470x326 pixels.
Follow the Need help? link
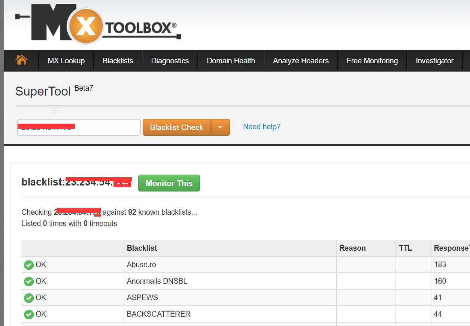click(x=261, y=127)
